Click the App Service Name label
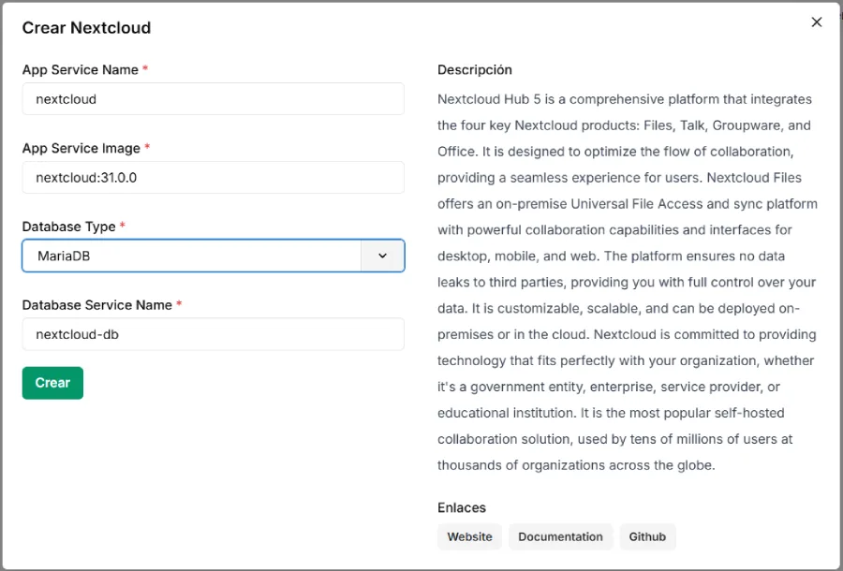The image size is (843, 571). coord(80,70)
